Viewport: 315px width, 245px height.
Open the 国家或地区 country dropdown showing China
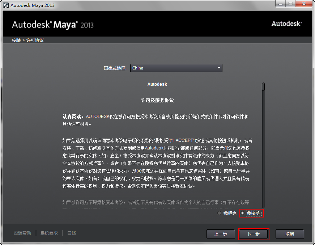tap(176, 68)
